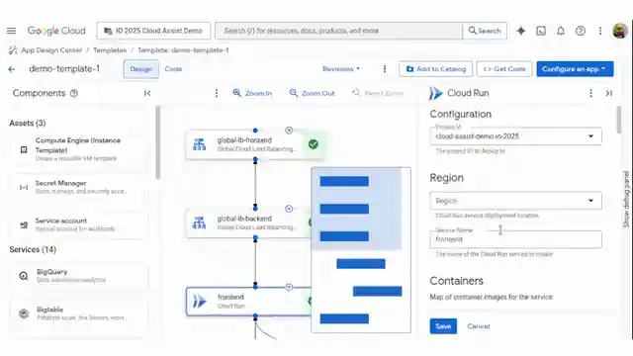The height and width of the screenshot is (356, 633).
Task: Click the Cancel button
Action: [x=479, y=326]
